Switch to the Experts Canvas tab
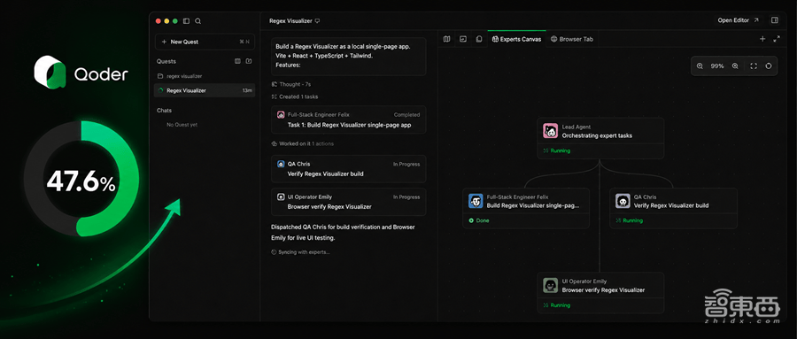Viewport: 797px width, 339px height. [x=516, y=39]
